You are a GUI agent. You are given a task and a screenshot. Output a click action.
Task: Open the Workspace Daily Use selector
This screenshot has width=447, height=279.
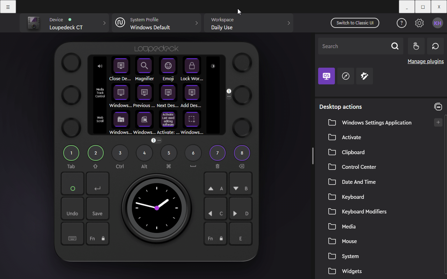point(249,23)
